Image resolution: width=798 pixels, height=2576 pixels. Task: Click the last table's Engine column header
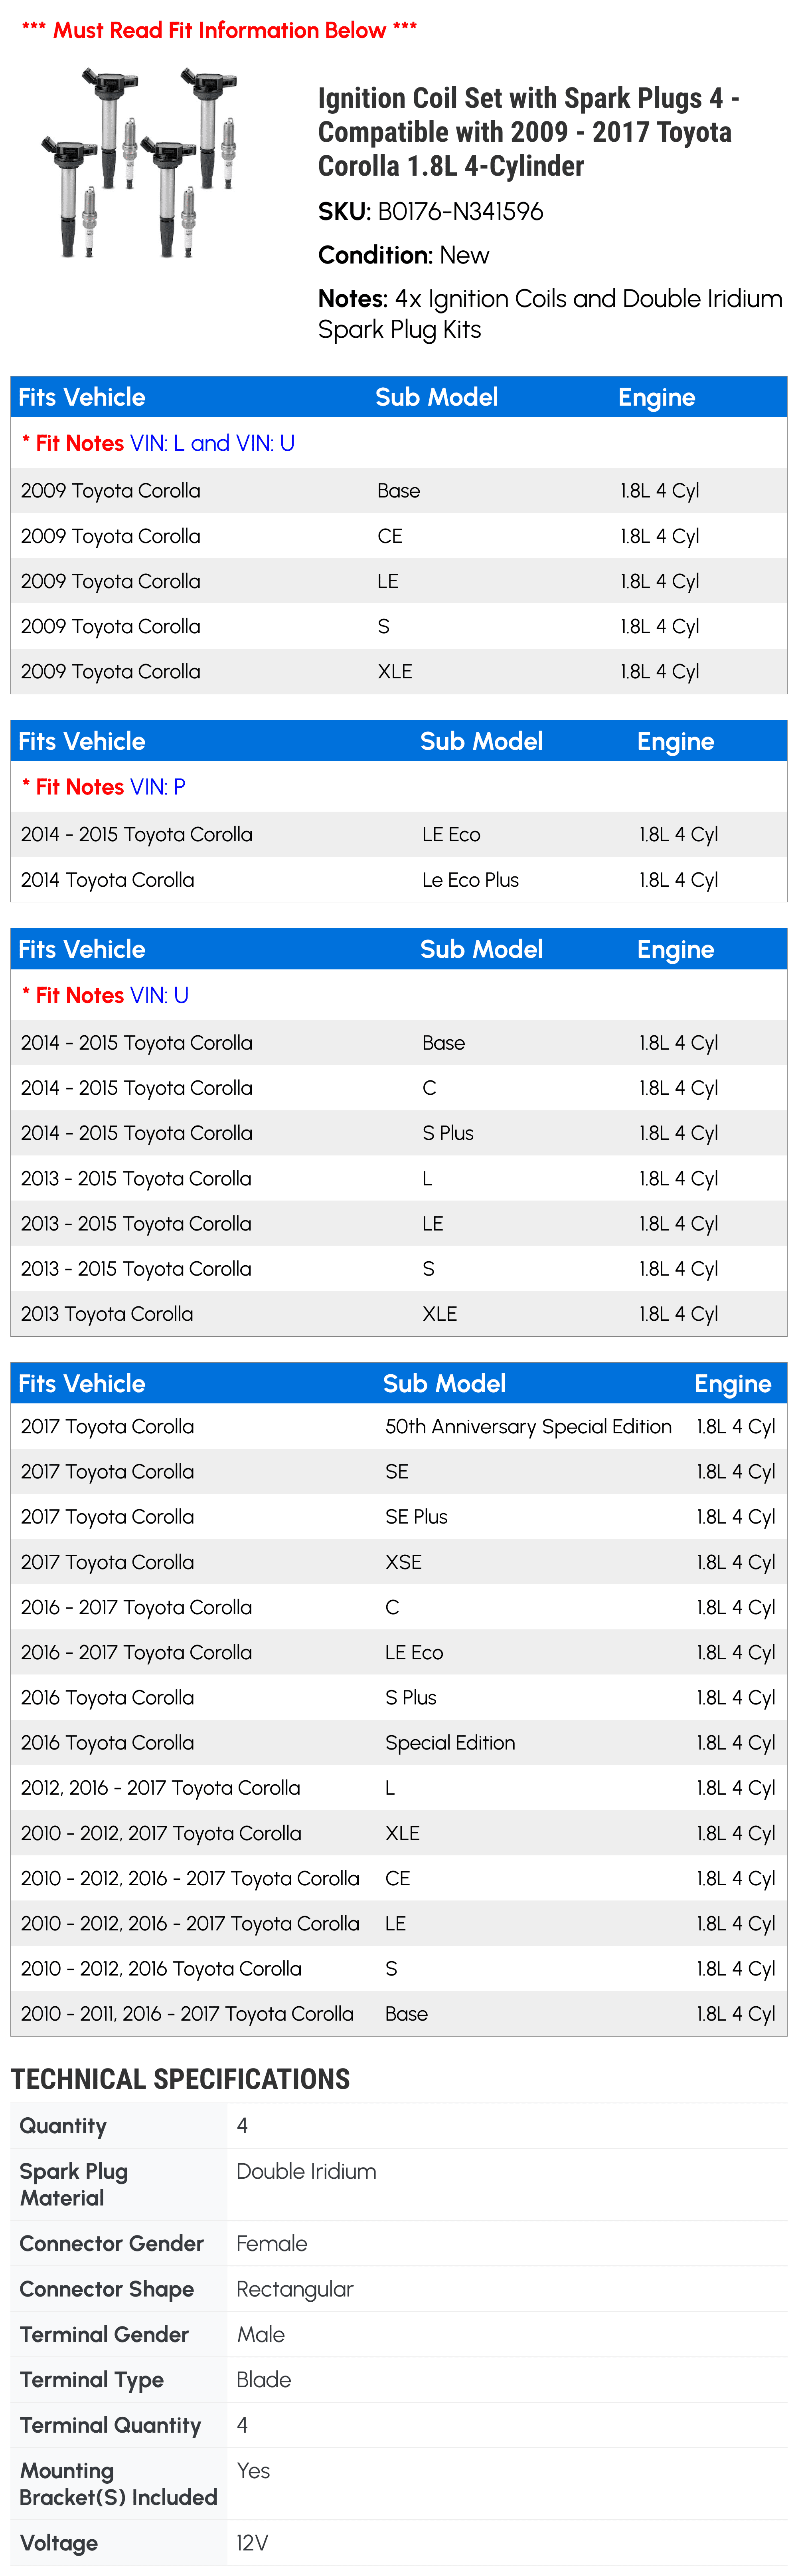[x=733, y=1384]
